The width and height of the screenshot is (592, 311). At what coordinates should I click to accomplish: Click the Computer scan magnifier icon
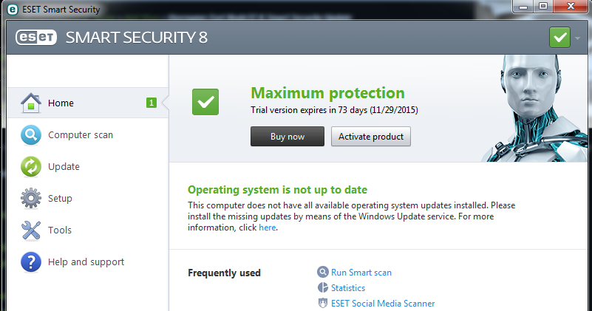point(31,134)
